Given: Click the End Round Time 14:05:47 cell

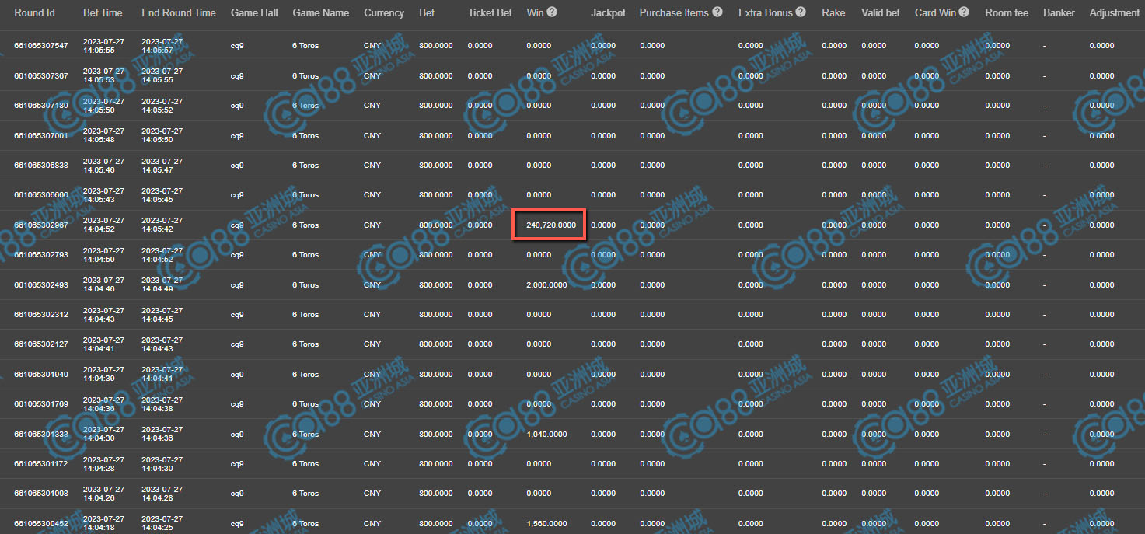Looking at the screenshot, I should click(162, 166).
